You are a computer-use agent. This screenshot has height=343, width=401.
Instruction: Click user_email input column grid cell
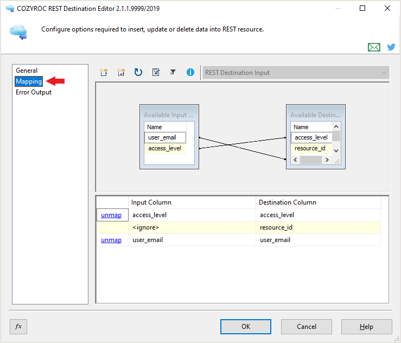(x=192, y=240)
